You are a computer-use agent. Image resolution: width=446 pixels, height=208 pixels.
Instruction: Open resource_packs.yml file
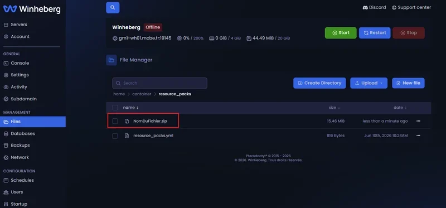(153, 136)
